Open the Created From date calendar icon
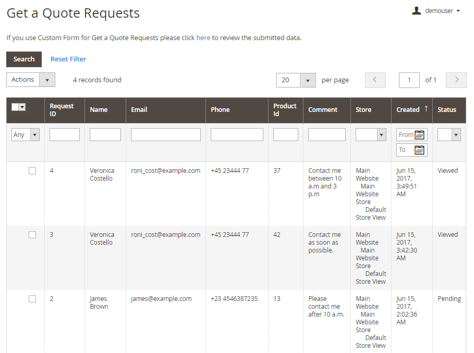The image size is (474, 353). 419,135
